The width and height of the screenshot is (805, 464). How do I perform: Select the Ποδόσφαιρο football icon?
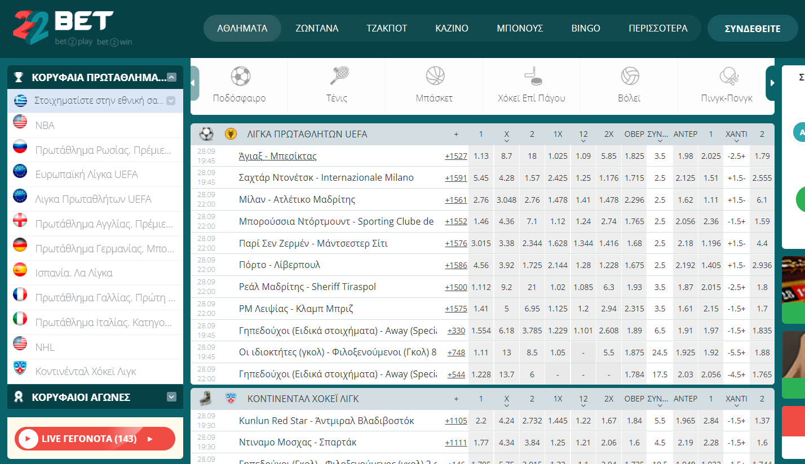click(x=240, y=76)
